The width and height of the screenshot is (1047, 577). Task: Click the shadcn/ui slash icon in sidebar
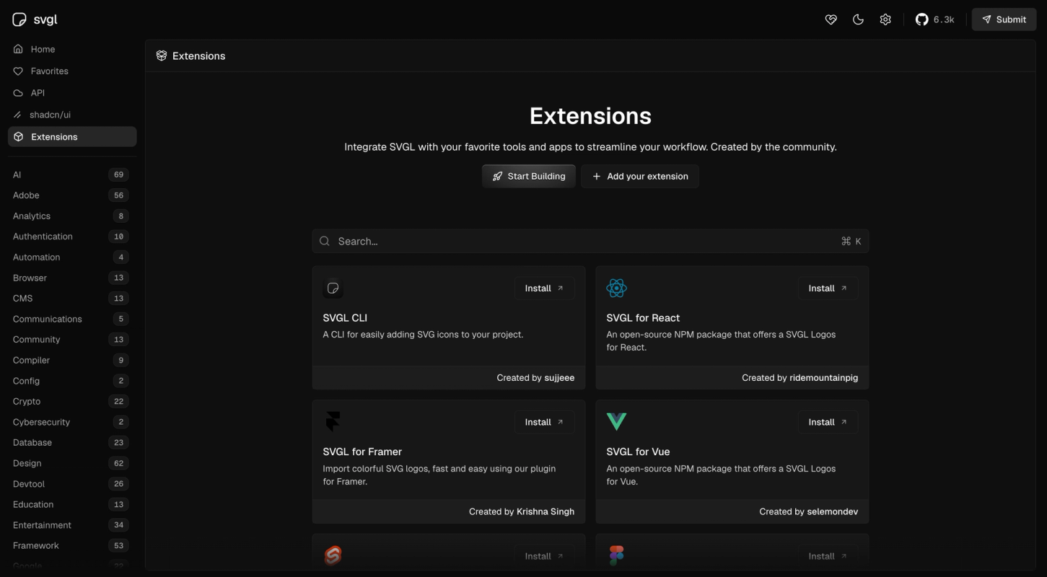pos(17,115)
